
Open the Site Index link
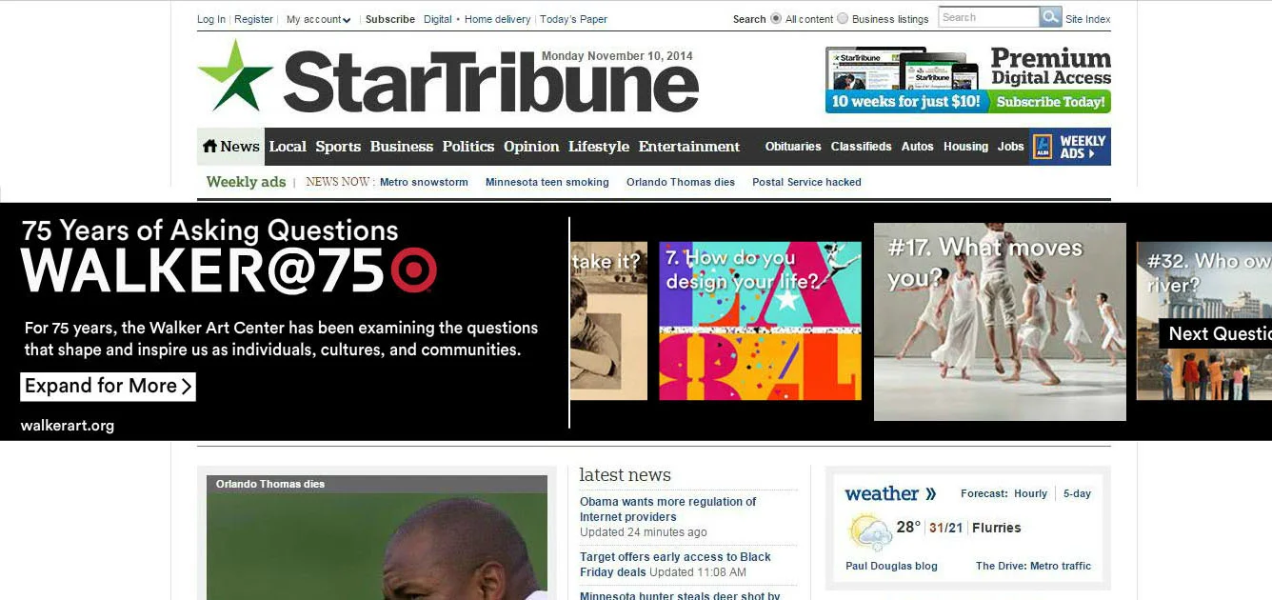[1087, 19]
